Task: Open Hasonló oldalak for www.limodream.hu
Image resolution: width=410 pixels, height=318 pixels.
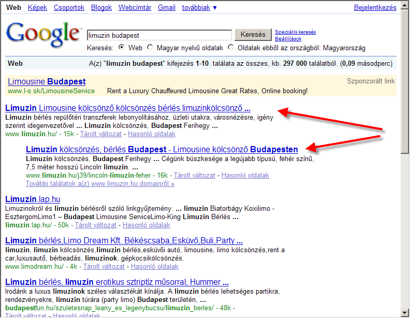Action: click(x=155, y=267)
